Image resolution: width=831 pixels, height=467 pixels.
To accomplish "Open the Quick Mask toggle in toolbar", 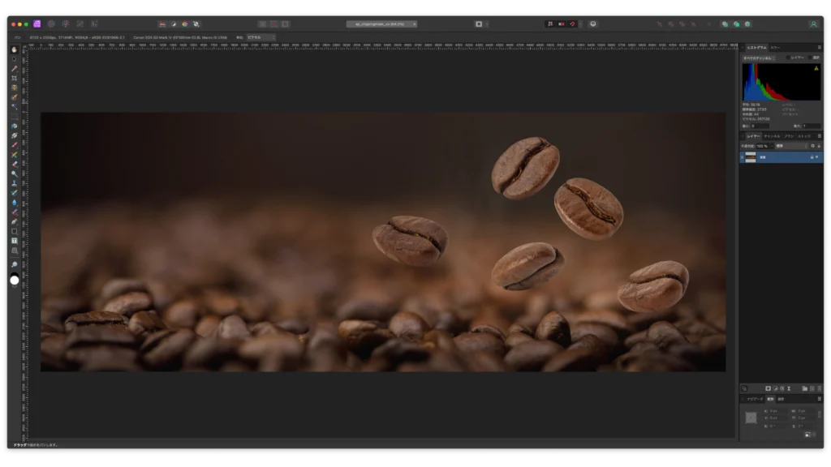I will click(478, 24).
